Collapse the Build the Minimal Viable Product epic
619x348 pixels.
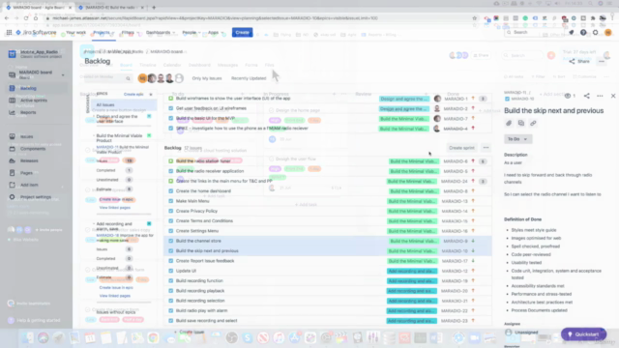(94, 135)
